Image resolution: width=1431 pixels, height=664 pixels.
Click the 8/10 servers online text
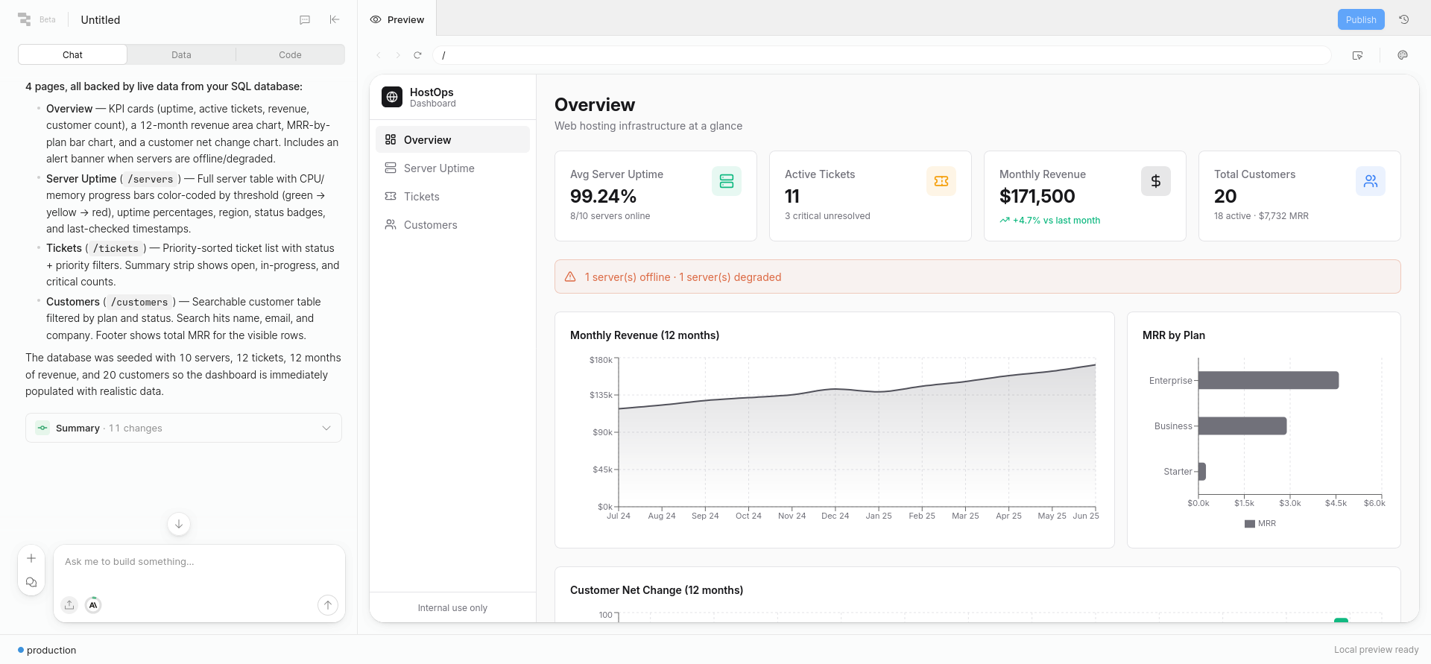click(x=610, y=216)
